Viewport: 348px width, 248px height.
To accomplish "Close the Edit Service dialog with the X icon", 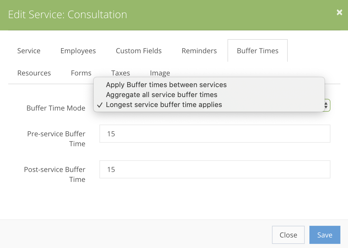I will click(339, 12).
